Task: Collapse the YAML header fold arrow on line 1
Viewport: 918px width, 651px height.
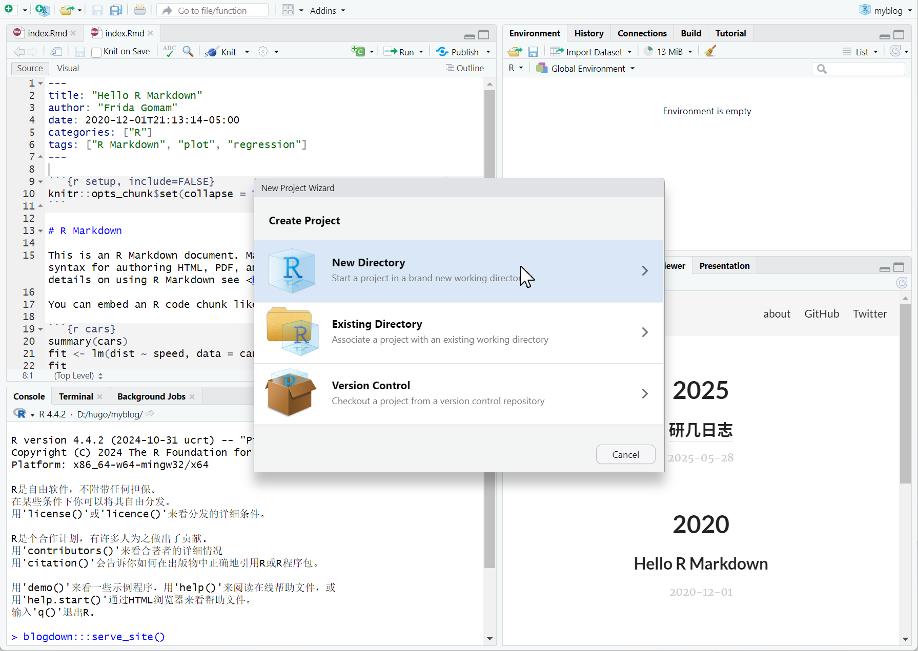Action: (x=40, y=83)
